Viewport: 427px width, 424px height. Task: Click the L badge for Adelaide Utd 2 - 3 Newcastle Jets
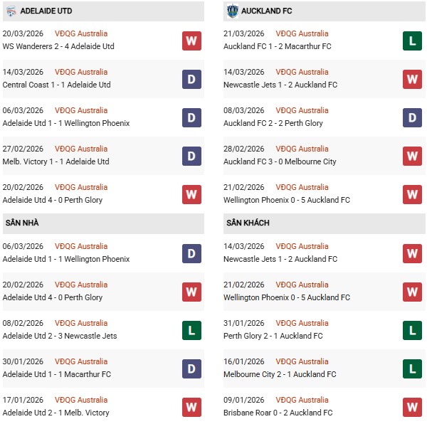pos(191,330)
